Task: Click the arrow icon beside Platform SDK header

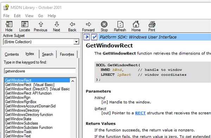Action: [x=87, y=37]
